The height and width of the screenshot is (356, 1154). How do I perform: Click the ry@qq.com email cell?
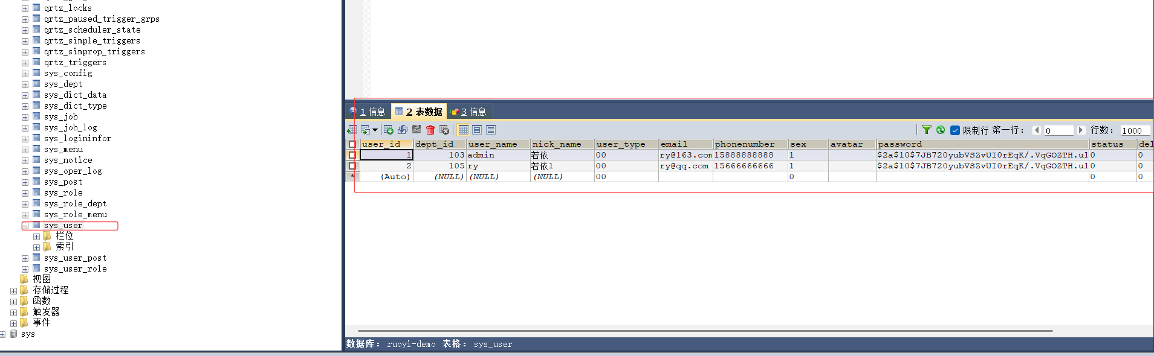point(686,166)
